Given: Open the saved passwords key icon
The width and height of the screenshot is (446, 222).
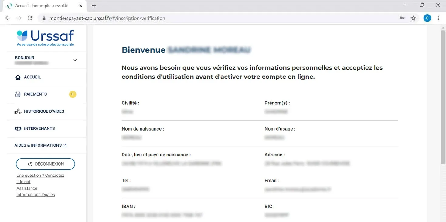Looking at the screenshot, I should 402,18.
